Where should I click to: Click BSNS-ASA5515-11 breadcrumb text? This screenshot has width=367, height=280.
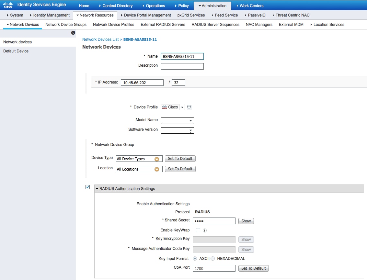140,39
